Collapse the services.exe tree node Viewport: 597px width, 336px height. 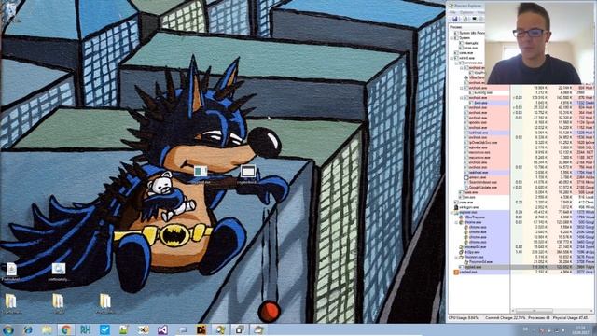click(456, 63)
